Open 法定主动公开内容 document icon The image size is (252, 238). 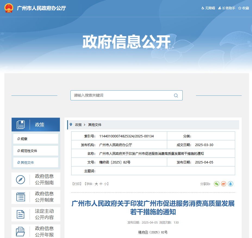(x=21, y=214)
